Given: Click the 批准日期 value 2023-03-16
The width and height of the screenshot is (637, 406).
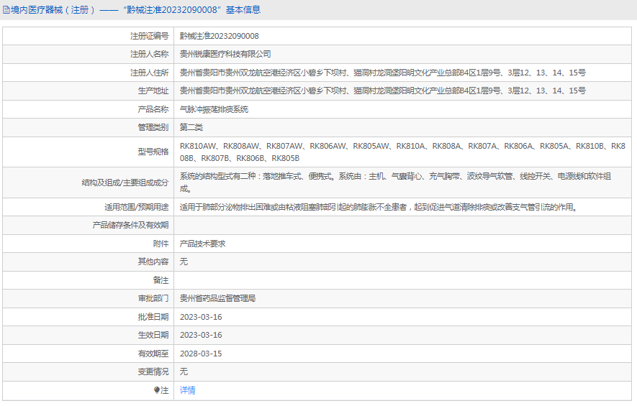Looking at the screenshot, I should (x=201, y=317).
